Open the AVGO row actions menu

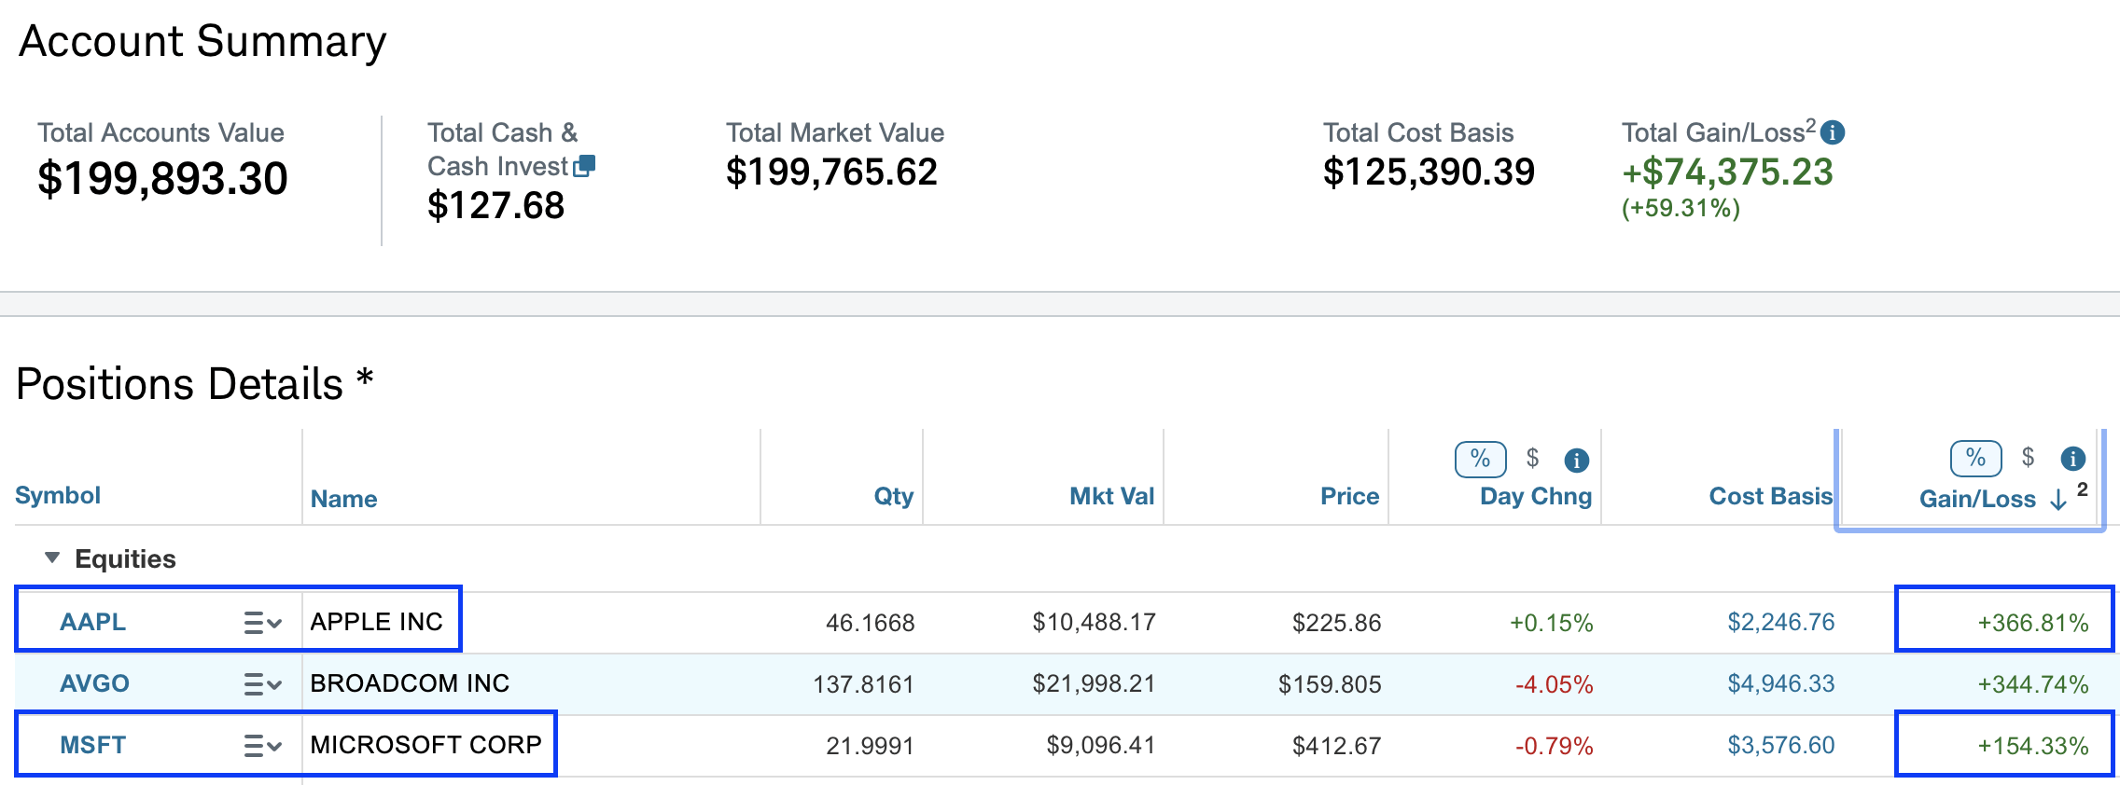point(262,684)
